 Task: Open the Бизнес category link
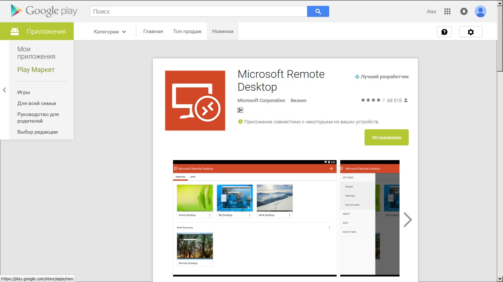[298, 101]
